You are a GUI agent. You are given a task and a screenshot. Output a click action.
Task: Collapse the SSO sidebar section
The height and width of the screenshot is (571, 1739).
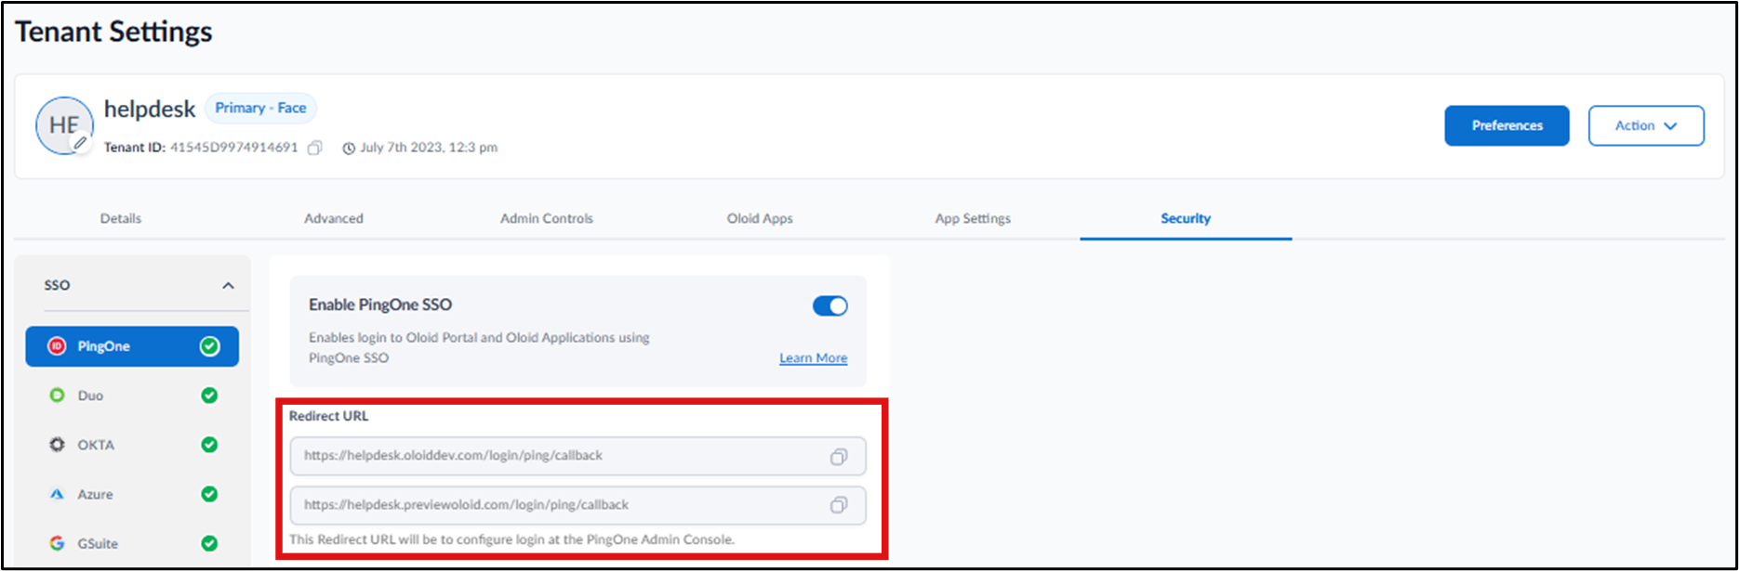point(228,286)
